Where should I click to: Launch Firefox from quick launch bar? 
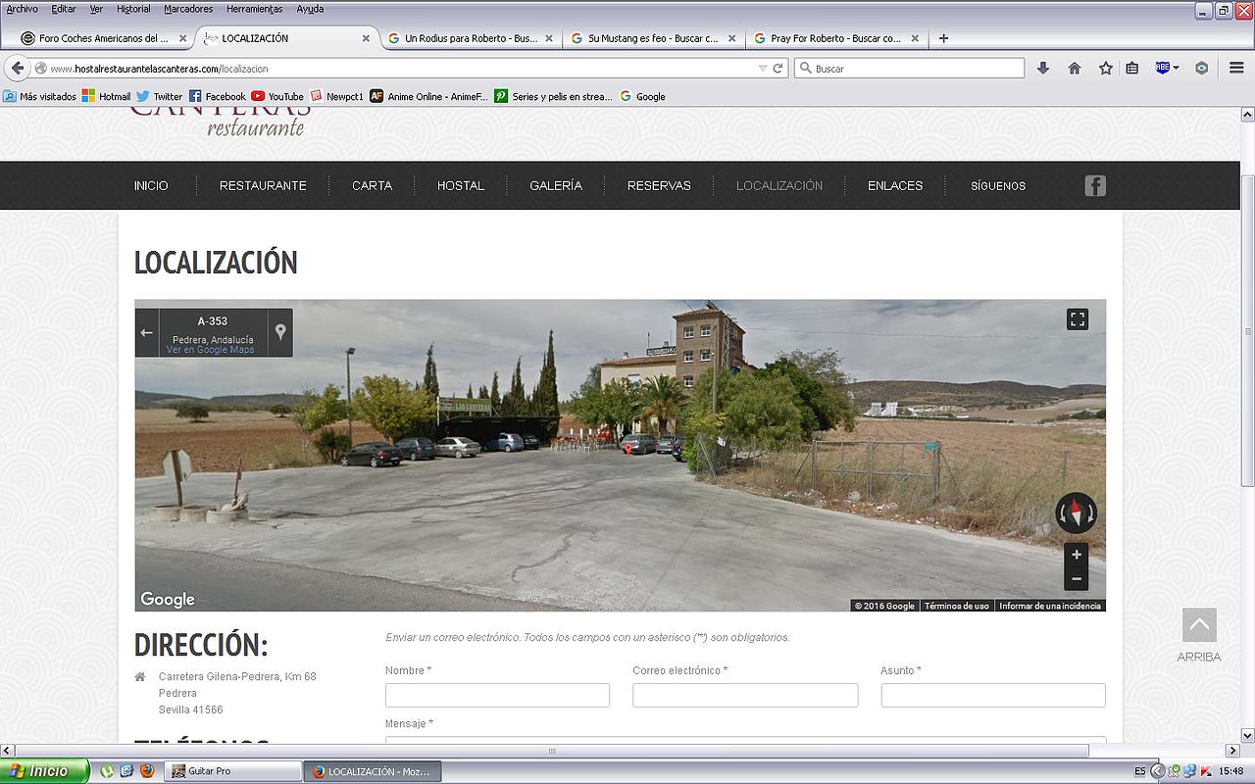point(146,771)
